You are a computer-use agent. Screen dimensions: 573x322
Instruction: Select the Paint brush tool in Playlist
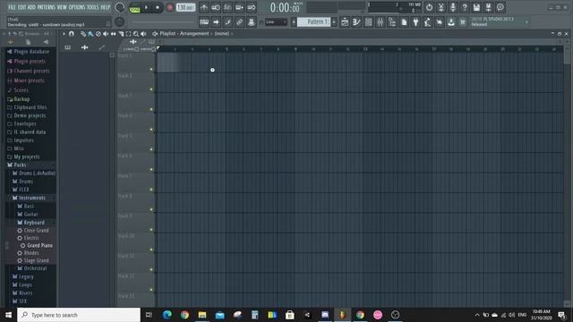(90, 34)
